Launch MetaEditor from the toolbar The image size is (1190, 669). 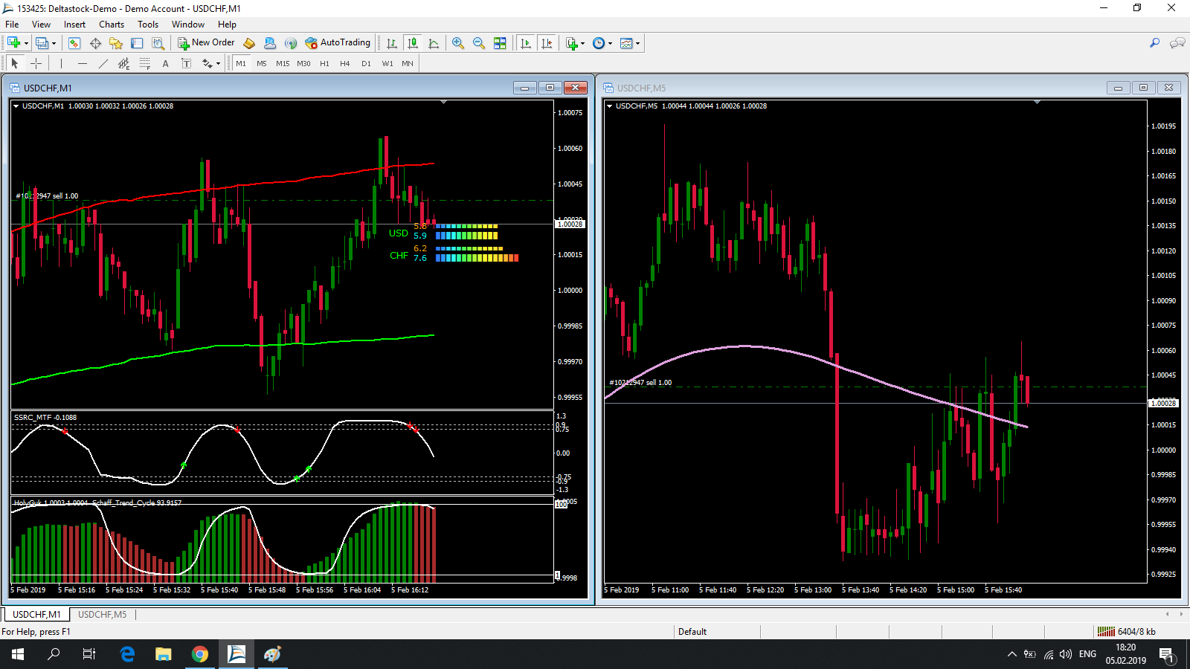pyautogui.click(x=249, y=43)
